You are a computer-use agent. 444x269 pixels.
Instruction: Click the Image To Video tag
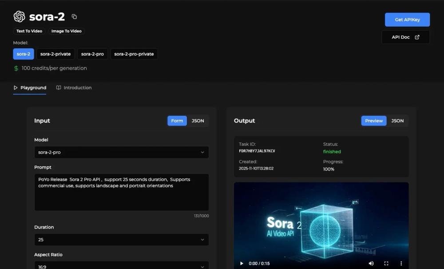(x=67, y=31)
